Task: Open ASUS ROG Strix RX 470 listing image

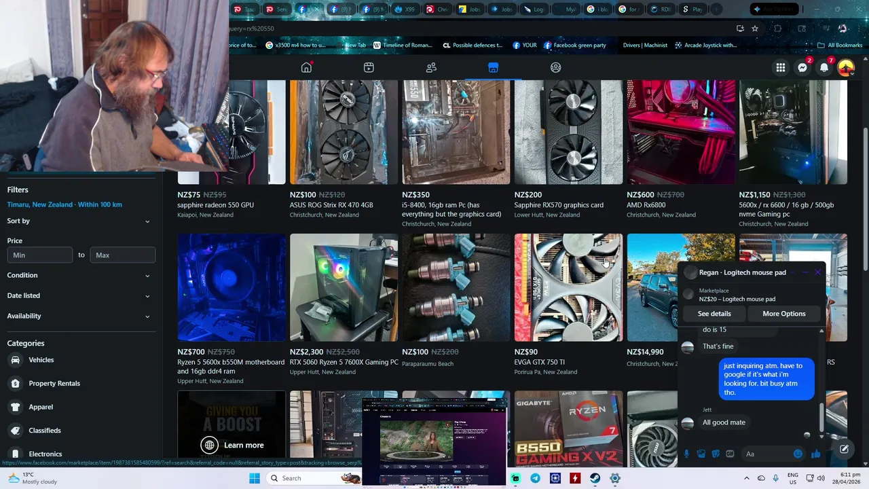Action: (x=344, y=132)
